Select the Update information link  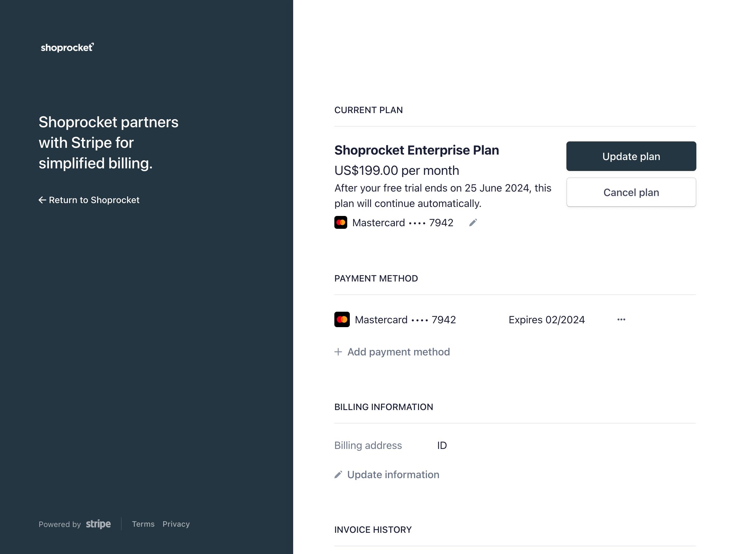(393, 475)
